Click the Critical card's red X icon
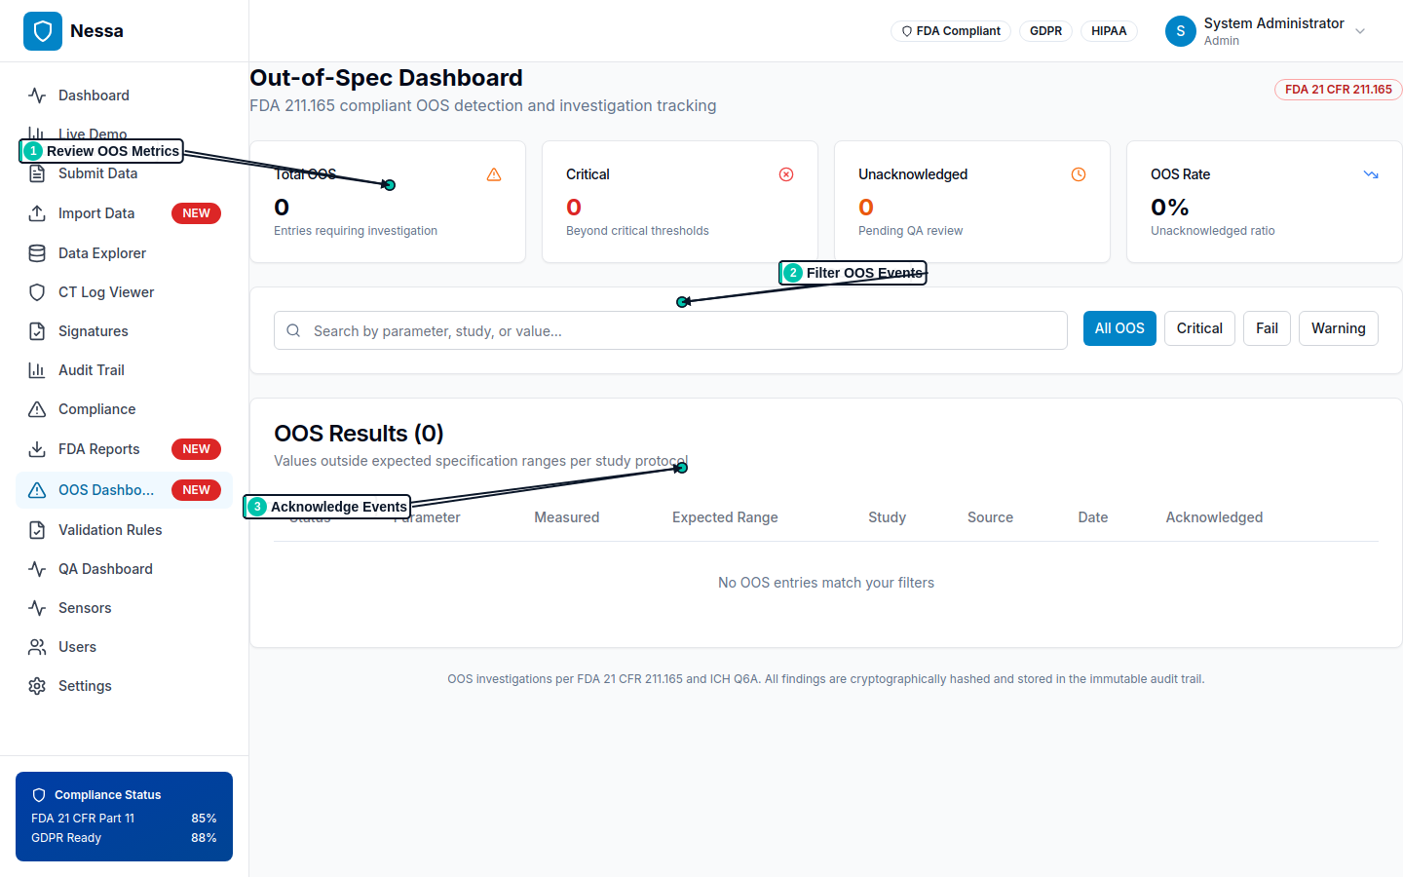The image size is (1403, 877). click(x=786, y=174)
